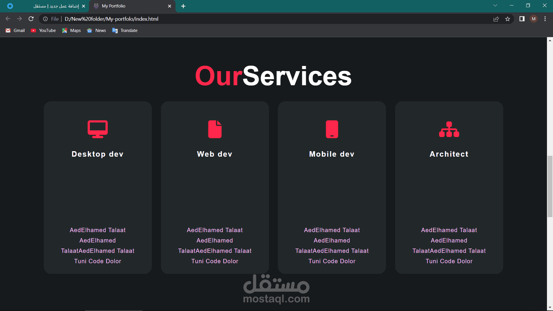The width and height of the screenshot is (553, 311).
Task: Expand the tab search chevron
Action: [x=495, y=5]
